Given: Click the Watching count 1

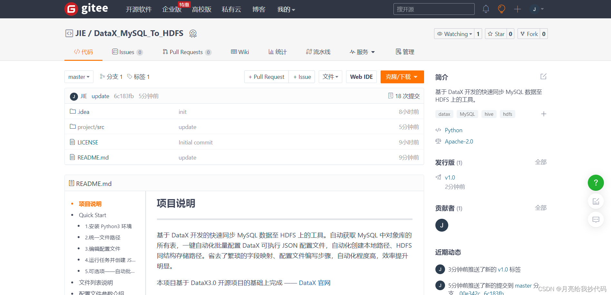Looking at the screenshot, I should pyautogui.click(x=478, y=34).
